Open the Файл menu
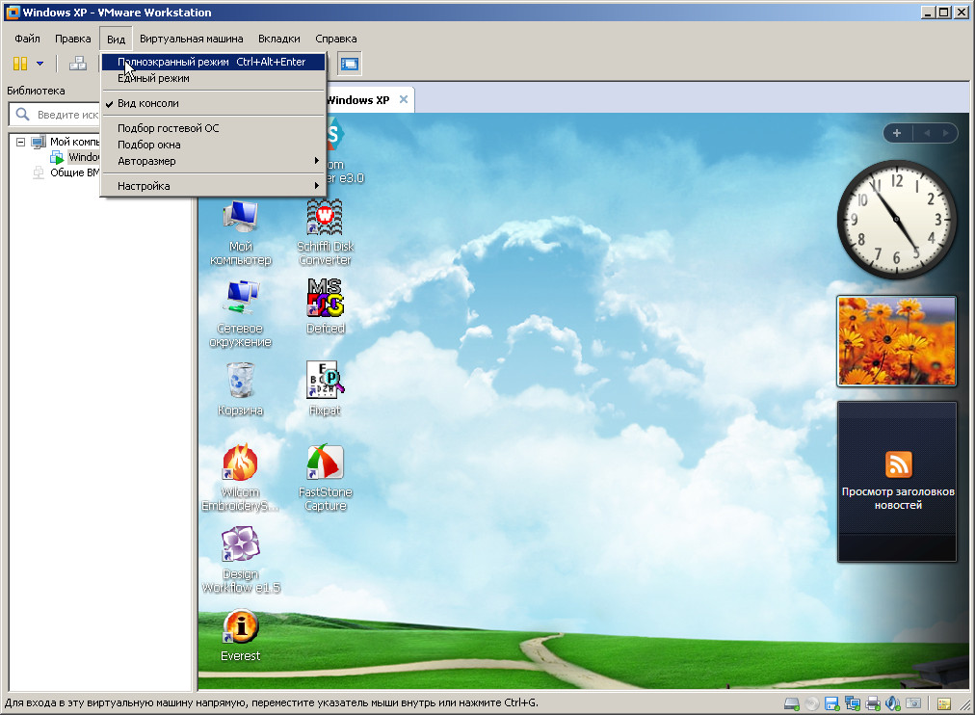Viewport: 975px width, 715px height. [x=27, y=39]
